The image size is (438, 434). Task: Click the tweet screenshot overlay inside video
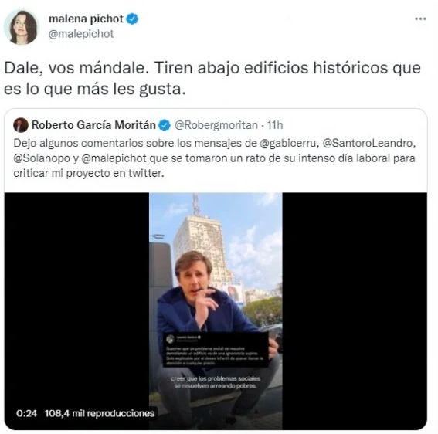[x=216, y=350]
